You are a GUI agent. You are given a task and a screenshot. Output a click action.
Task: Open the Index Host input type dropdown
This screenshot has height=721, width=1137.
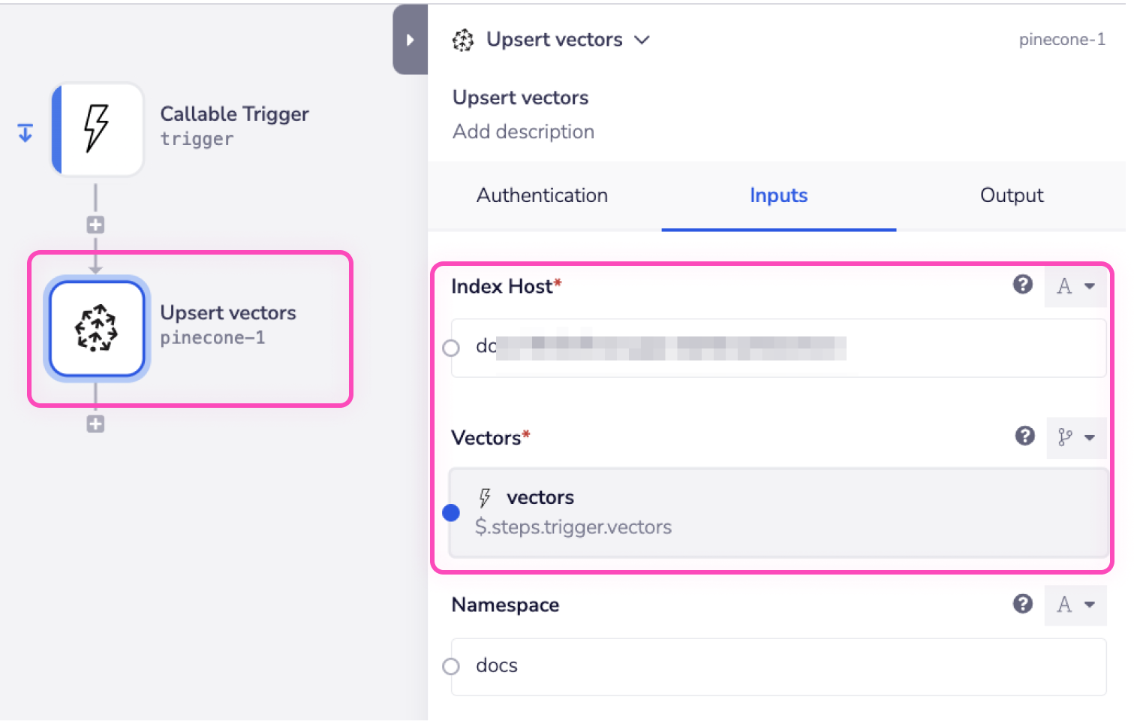point(1075,286)
